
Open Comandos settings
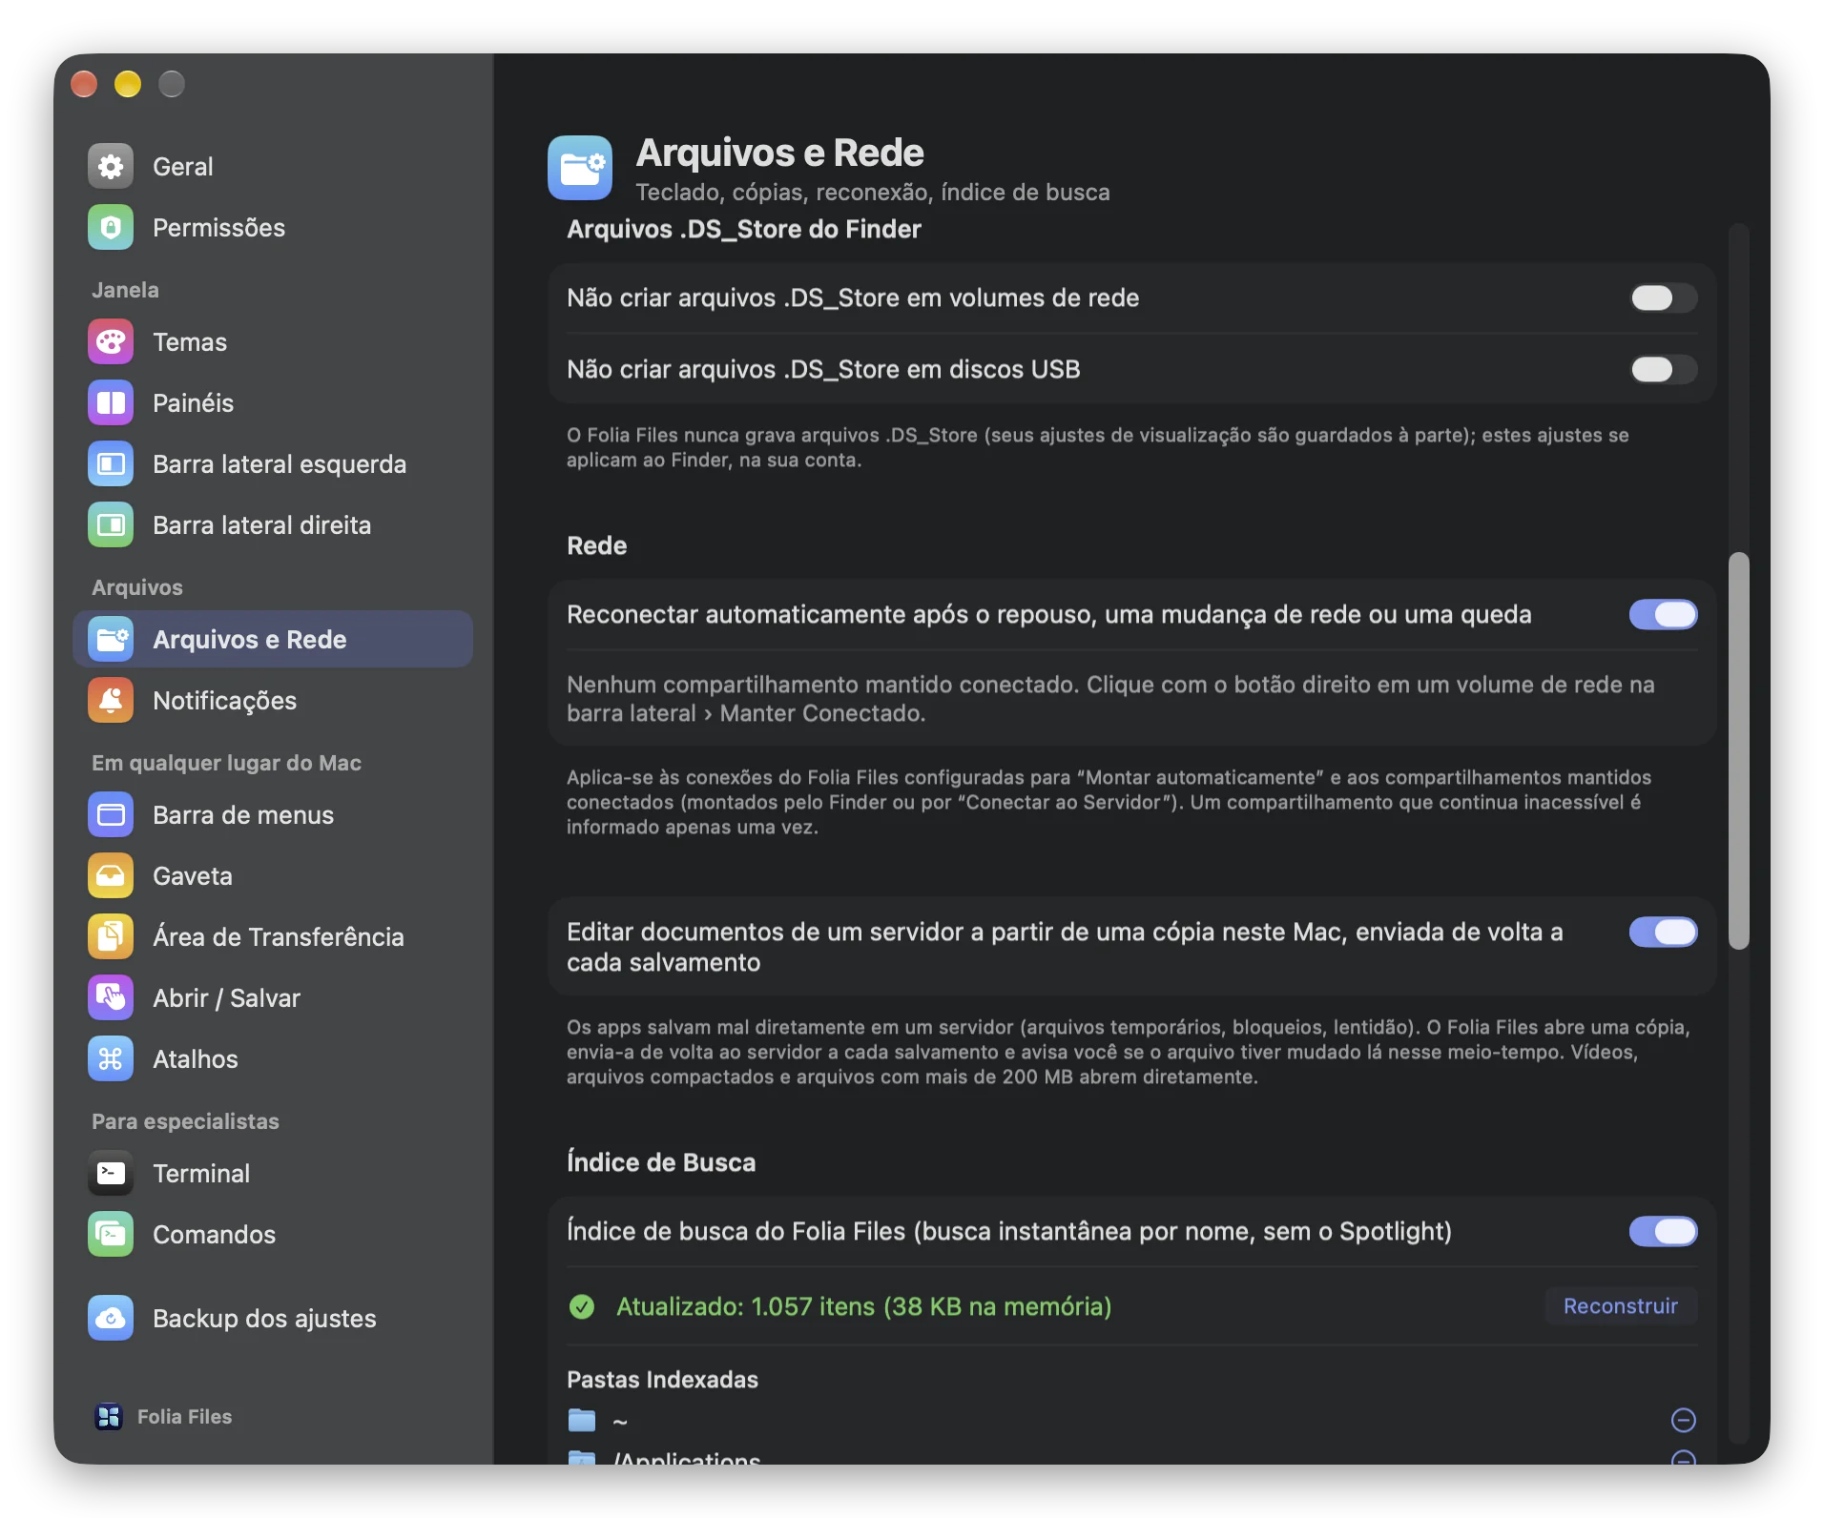[273, 1235]
